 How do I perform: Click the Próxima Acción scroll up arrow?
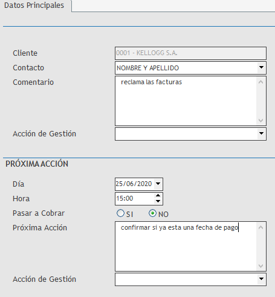pos(261,227)
